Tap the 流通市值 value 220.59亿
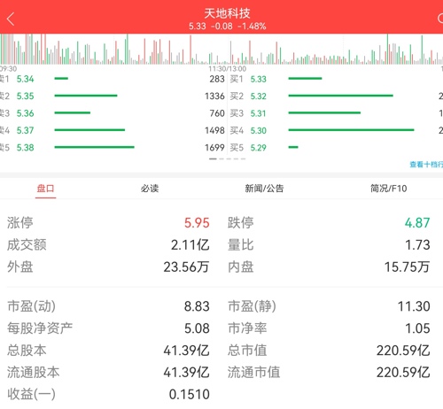The image size is (443, 409). coord(403,373)
